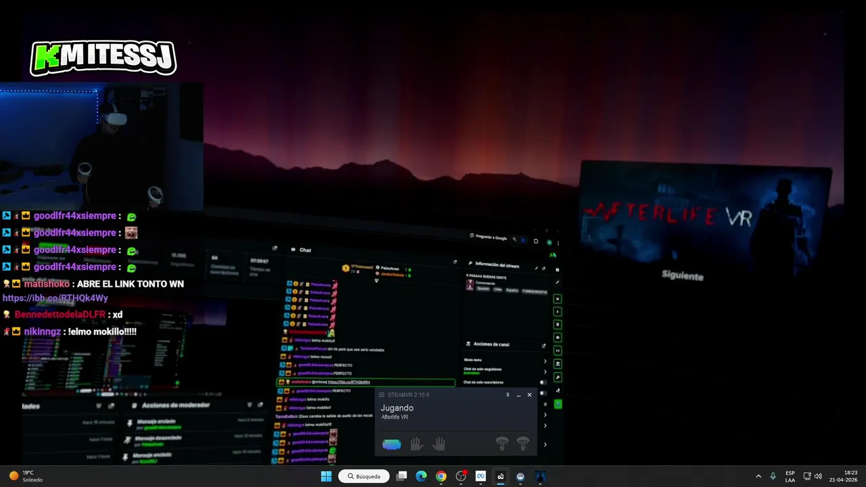Click Preguntar a Google in the browser

488,237
